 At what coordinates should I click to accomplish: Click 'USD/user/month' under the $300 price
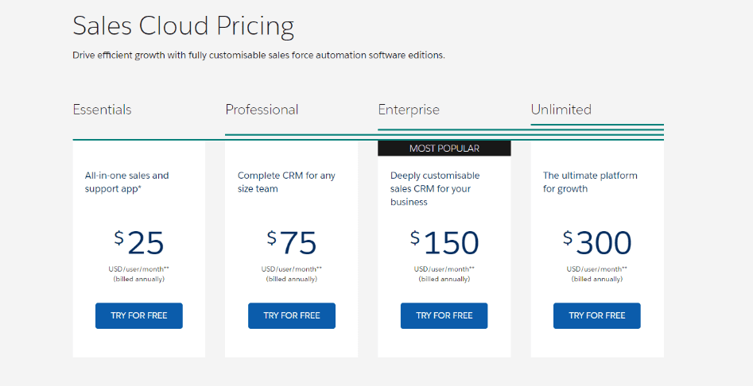(597, 269)
